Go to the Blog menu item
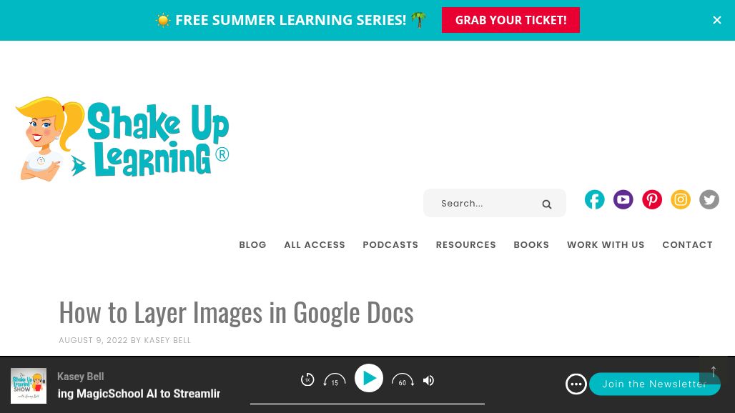The width and height of the screenshot is (735, 413). (252, 245)
